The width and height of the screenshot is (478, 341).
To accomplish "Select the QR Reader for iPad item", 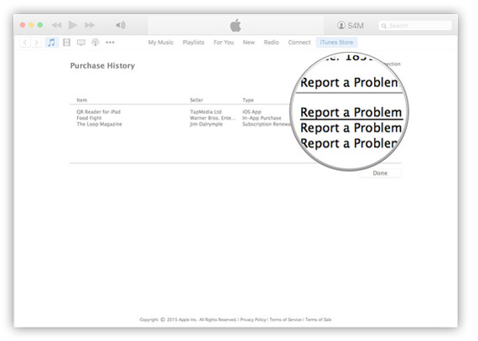I will pos(98,111).
